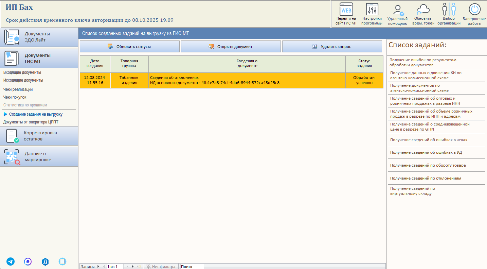Click the ЭДО Лайт document icon

point(12,37)
